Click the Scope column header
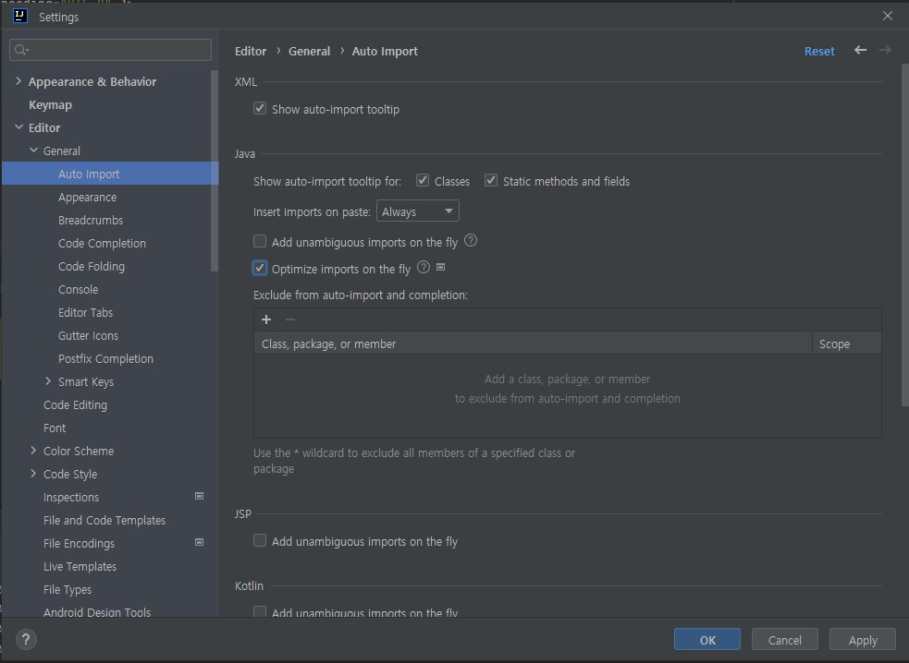 click(x=847, y=344)
